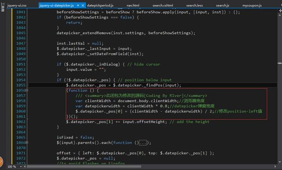The image size is (282, 170).
Task: Click line number 1062
Action: point(21,122)
